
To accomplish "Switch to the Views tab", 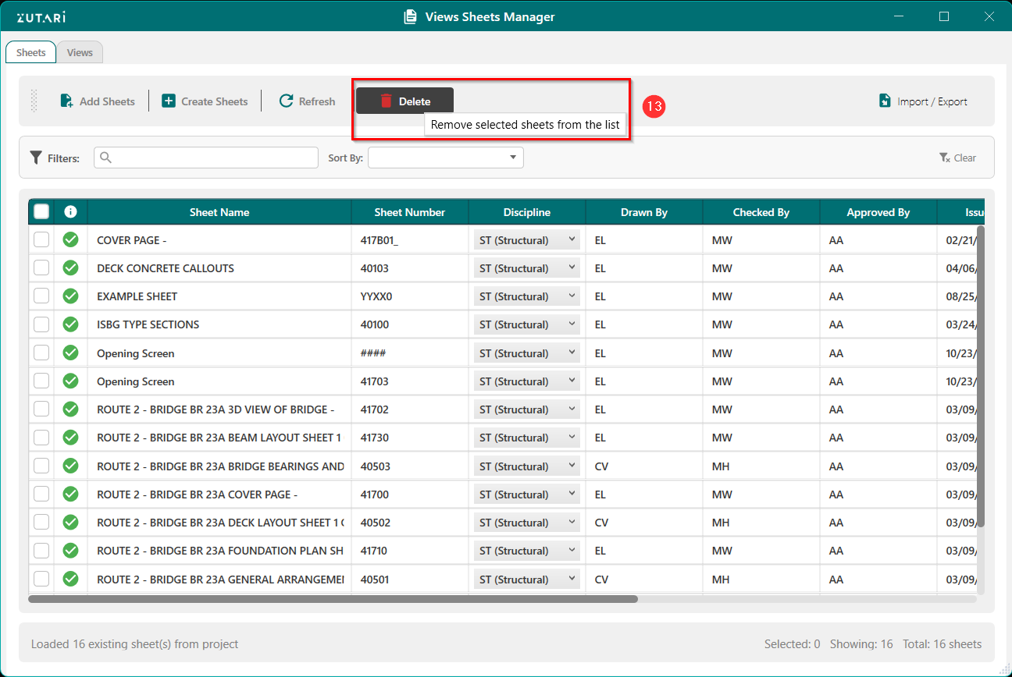I will (80, 53).
